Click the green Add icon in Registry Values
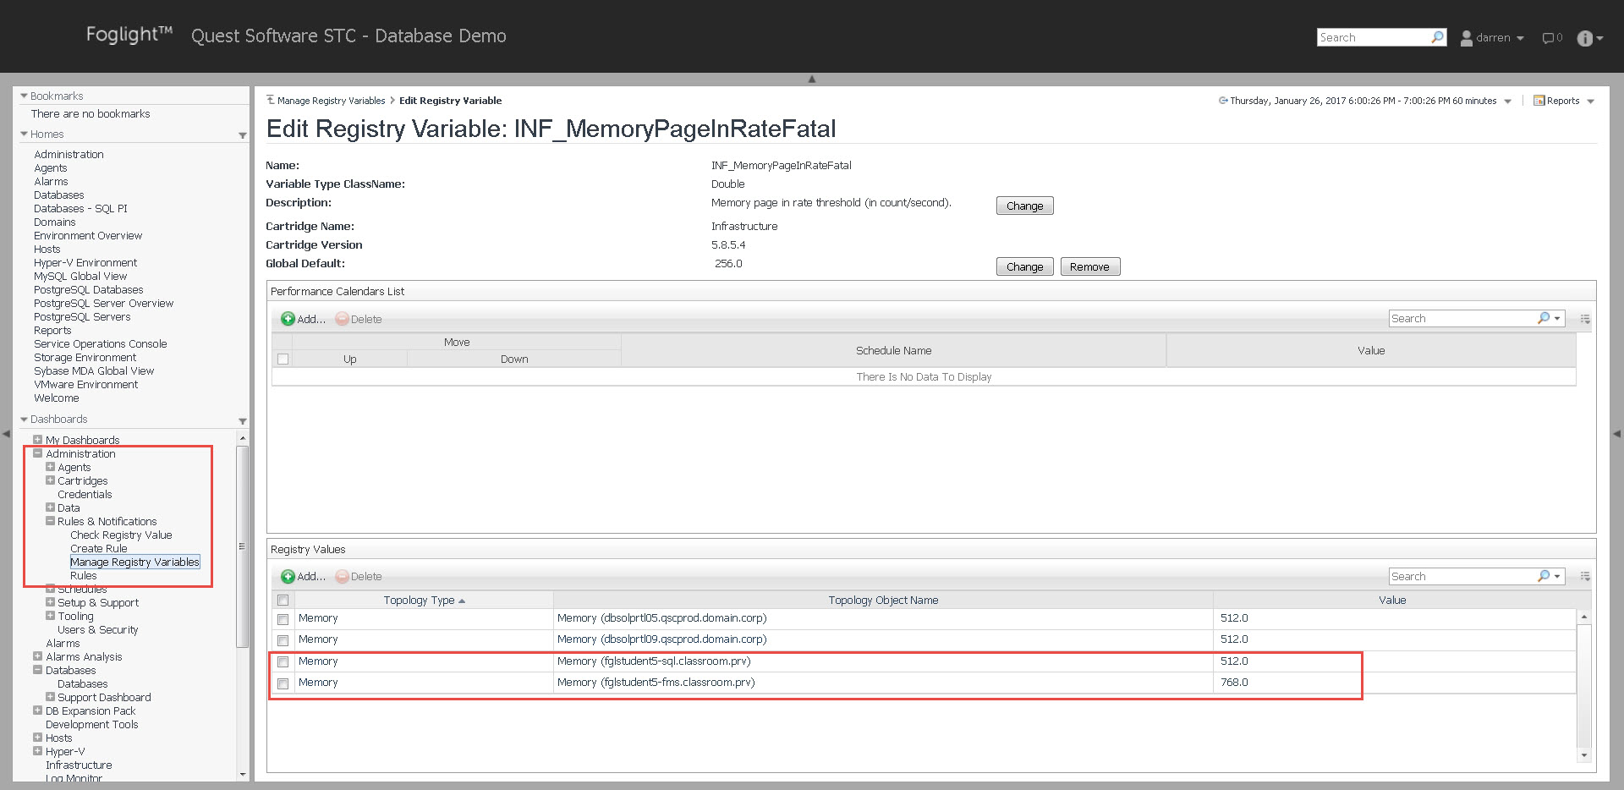The height and width of the screenshot is (790, 1624). click(x=288, y=577)
